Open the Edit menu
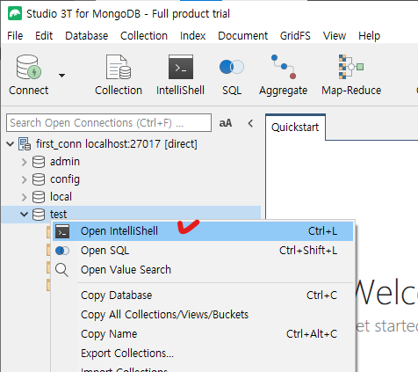 pyautogui.click(x=44, y=36)
